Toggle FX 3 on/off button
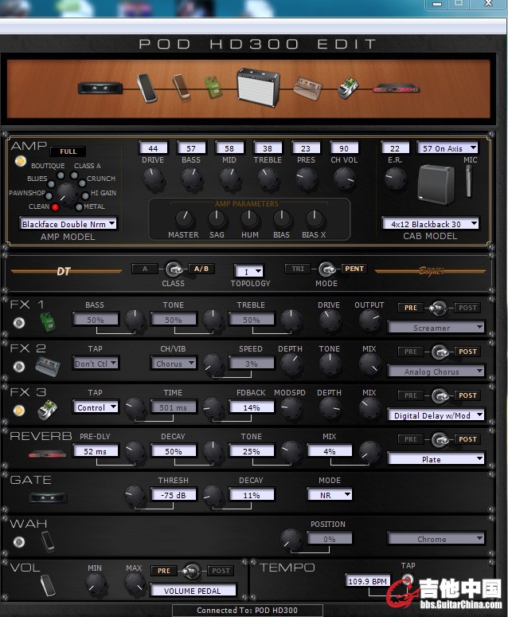The width and height of the screenshot is (508, 617). click(18, 411)
